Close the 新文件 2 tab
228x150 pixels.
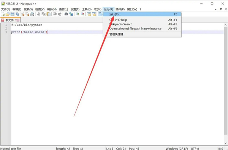pos(18,20)
